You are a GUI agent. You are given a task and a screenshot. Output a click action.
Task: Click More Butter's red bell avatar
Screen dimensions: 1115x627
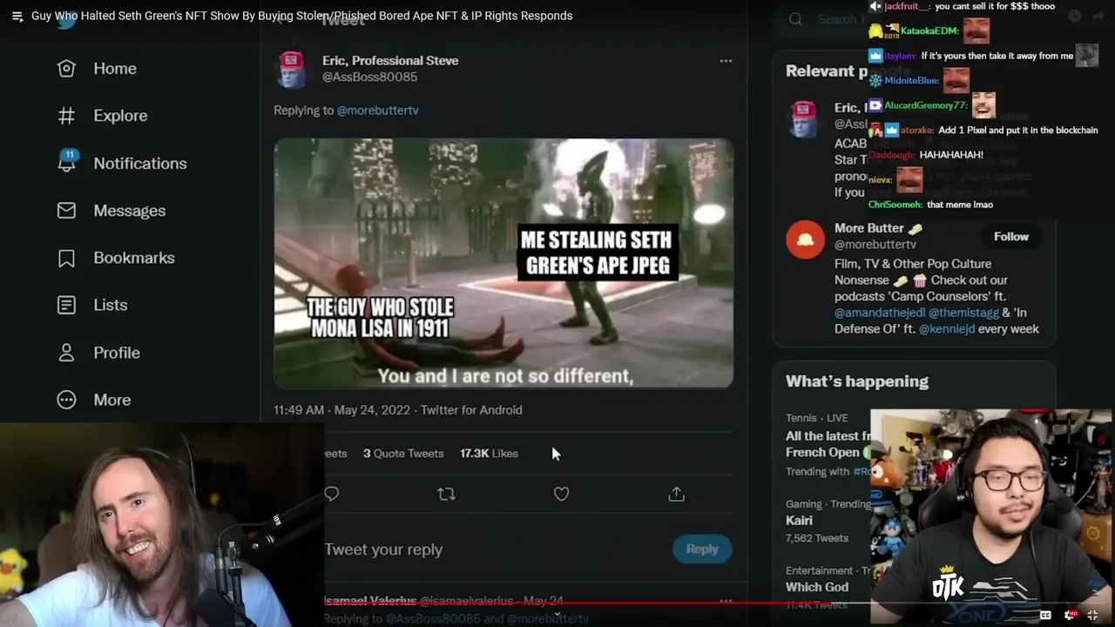pyautogui.click(x=805, y=239)
